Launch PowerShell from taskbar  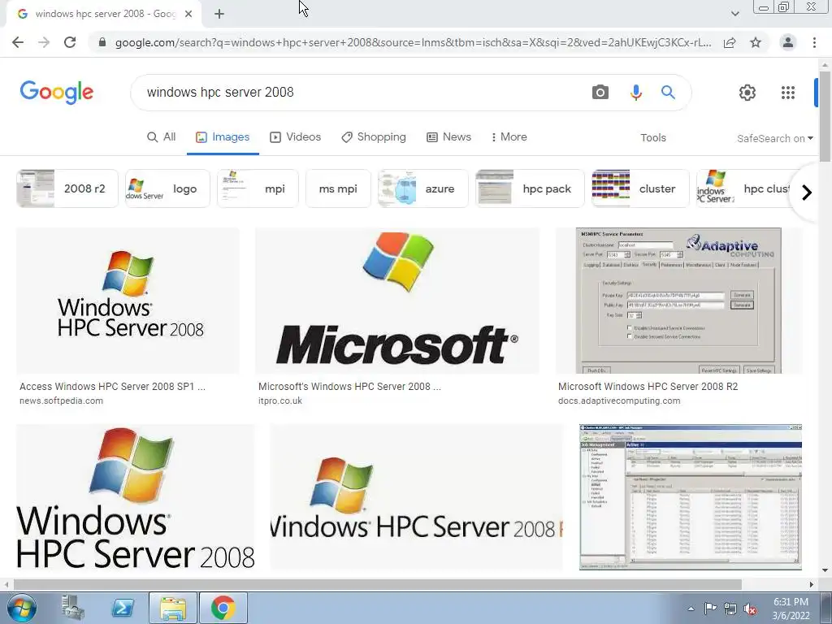pyautogui.click(x=123, y=608)
